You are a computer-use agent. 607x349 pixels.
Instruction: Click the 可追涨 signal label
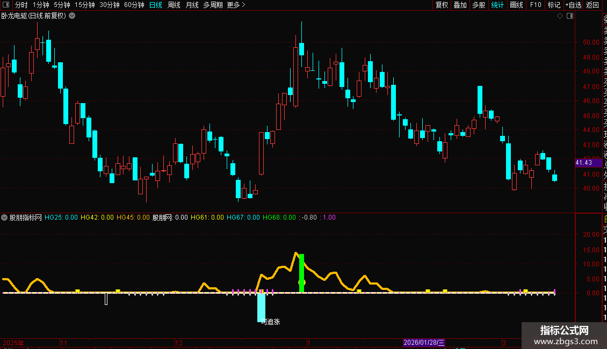(270, 322)
